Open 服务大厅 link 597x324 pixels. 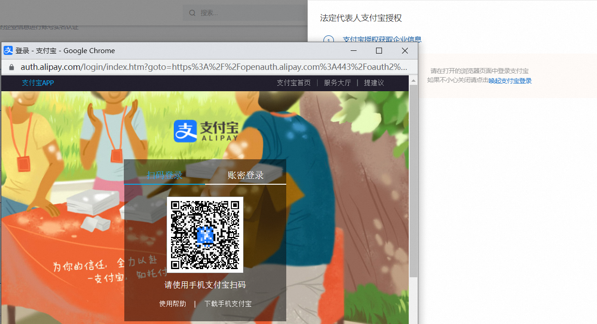(338, 83)
